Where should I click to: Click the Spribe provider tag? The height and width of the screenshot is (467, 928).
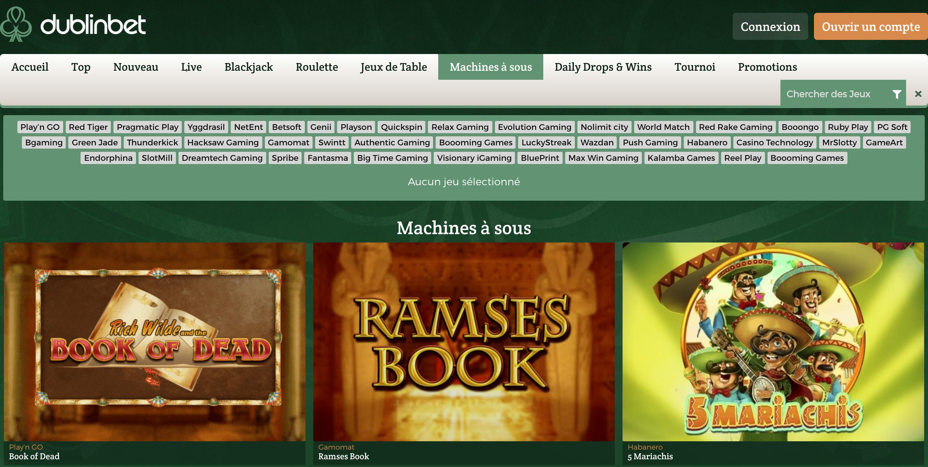coord(285,158)
